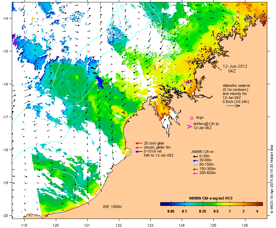Screen dimensions: 276x228
Task: Click the blue glider track cluster near 121.4E
Action: pos(99,82)
